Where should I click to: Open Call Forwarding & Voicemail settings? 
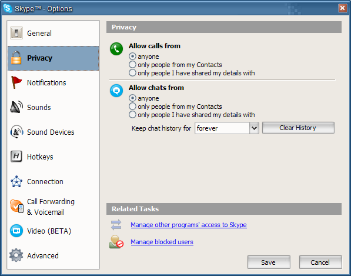pos(54,207)
